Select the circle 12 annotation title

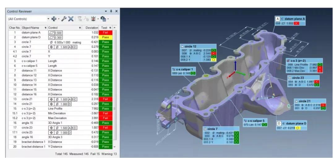point(190,46)
